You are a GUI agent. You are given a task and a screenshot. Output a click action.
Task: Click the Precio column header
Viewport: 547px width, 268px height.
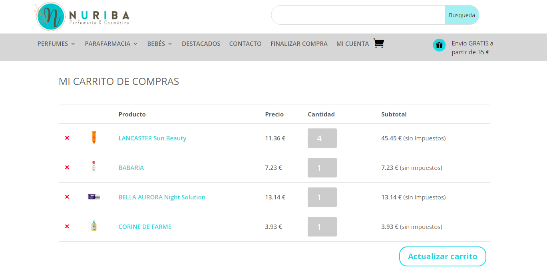click(x=274, y=114)
